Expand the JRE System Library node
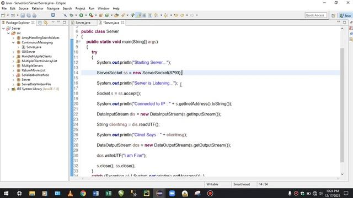The width and height of the screenshot is (353, 198). [8, 89]
